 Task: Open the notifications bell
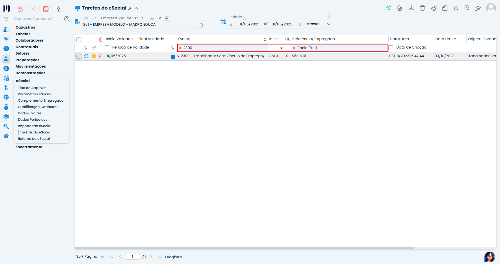pos(456,8)
